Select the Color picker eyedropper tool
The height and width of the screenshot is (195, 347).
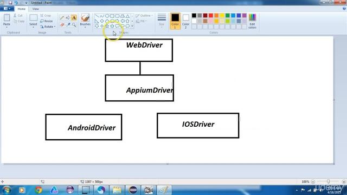coord(68,25)
